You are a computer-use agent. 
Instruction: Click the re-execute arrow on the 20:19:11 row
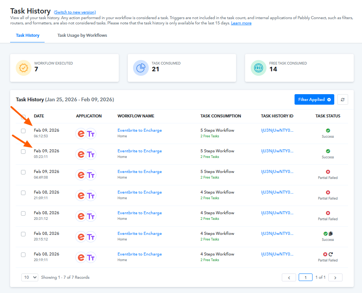click(x=331, y=254)
